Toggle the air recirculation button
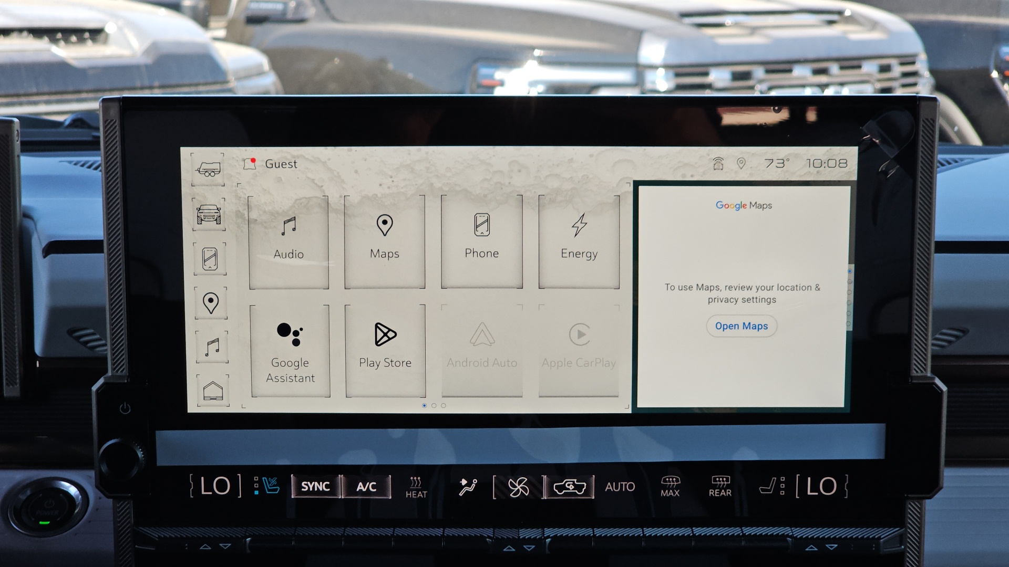Screen dimensions: 1009x567 (x=570, y=487)
